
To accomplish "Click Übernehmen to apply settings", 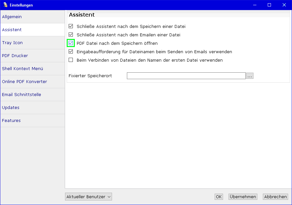I will point(243,197).
